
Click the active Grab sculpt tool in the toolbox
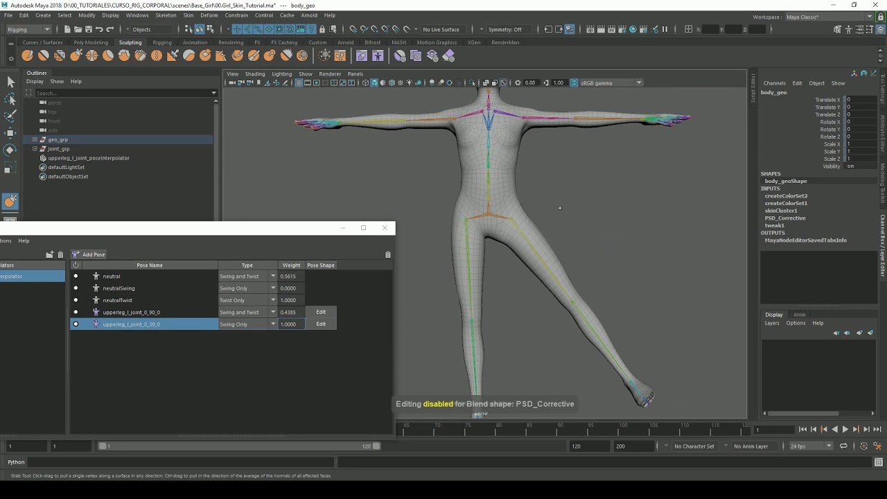[x=10, y=201]
